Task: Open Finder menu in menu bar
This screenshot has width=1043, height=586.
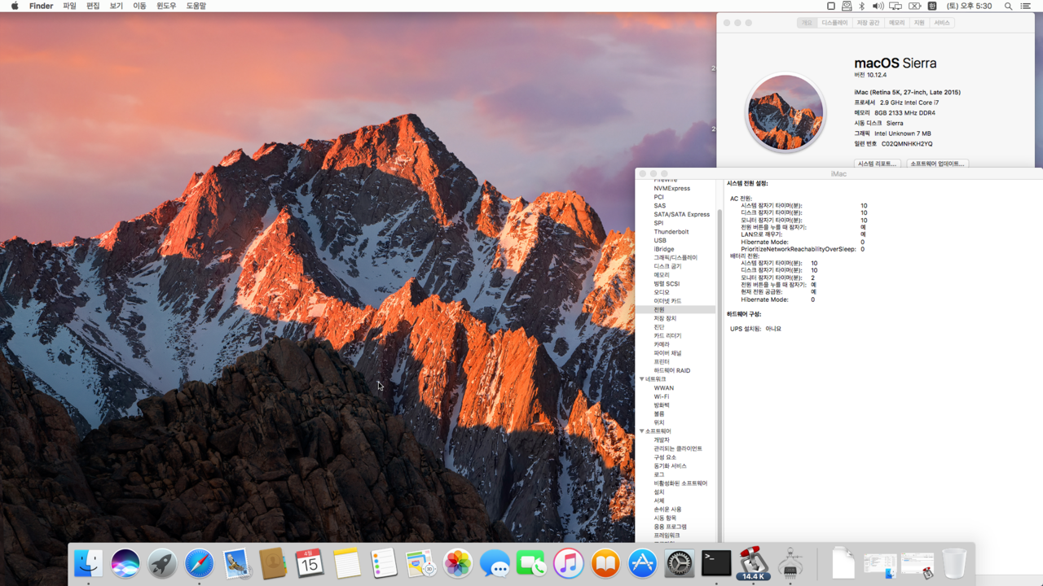Action: tap(41, 6)
